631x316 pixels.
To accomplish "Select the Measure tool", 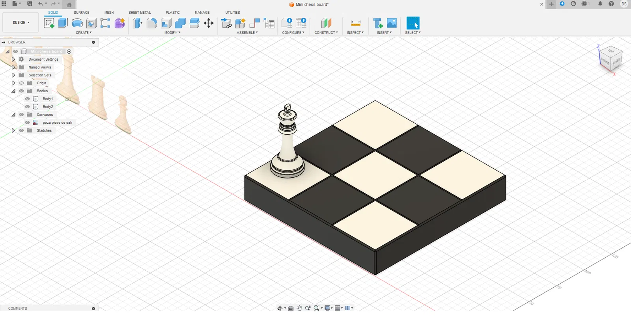I will click(x=355, y=23).
